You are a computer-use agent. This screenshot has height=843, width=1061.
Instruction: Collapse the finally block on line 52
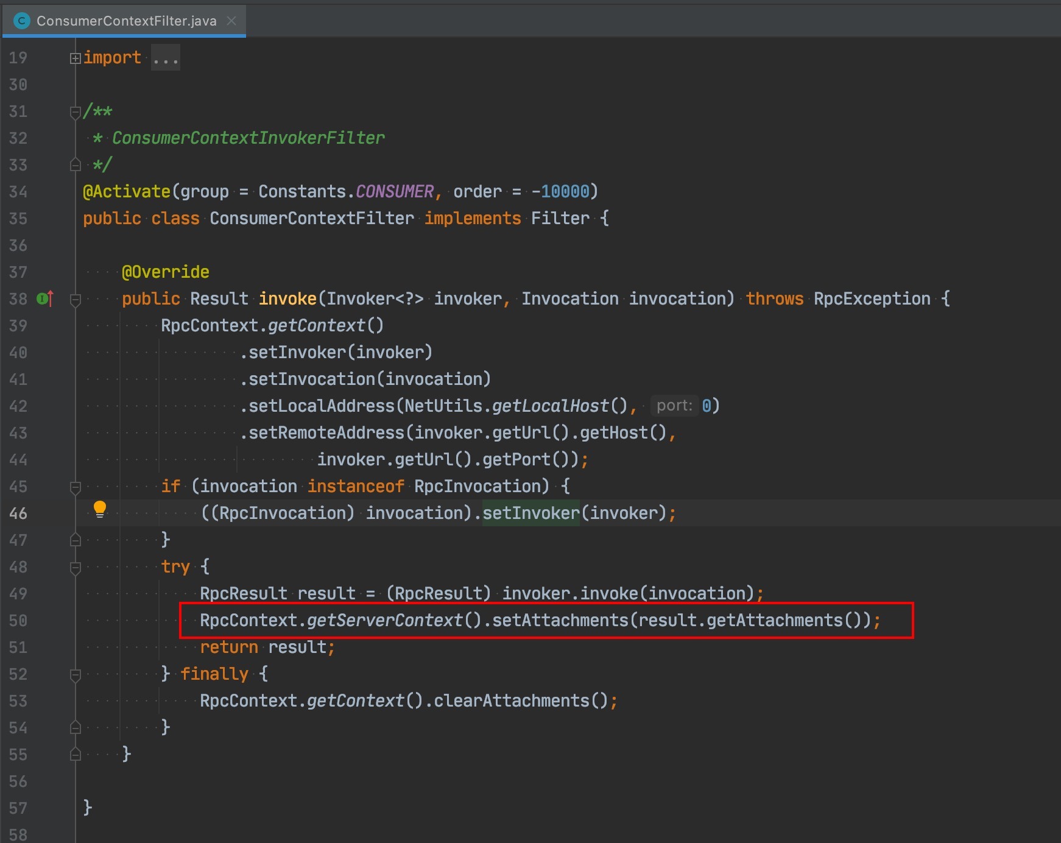75,675
